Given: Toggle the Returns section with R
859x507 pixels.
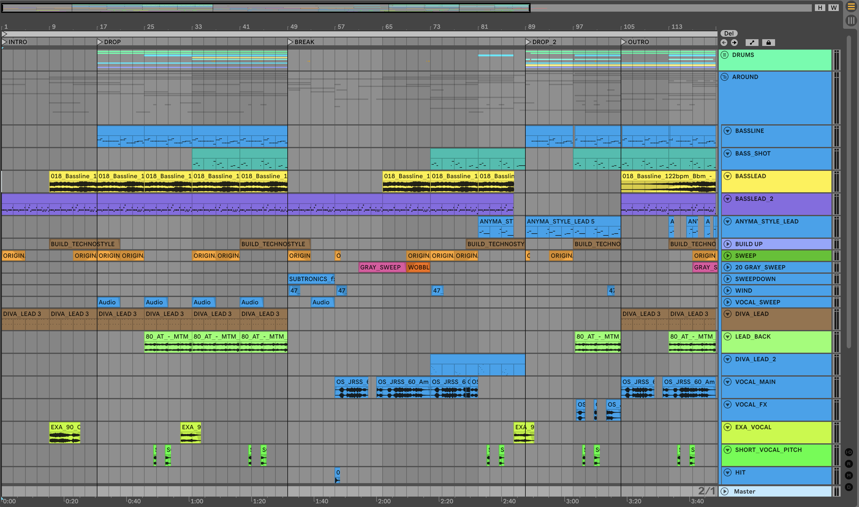Looking at the screenshot, I should [x=849, y=464].
